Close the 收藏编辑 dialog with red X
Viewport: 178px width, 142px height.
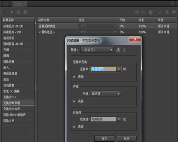pyautogui.click(x=135, y=39)
